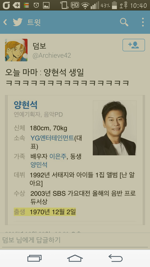Tap the alarm clock status icon

[x=36, y=5]
